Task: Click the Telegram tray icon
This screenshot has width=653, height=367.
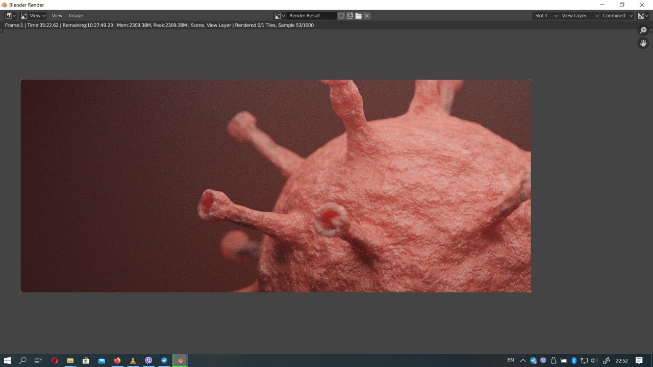Action: point(533,360)
